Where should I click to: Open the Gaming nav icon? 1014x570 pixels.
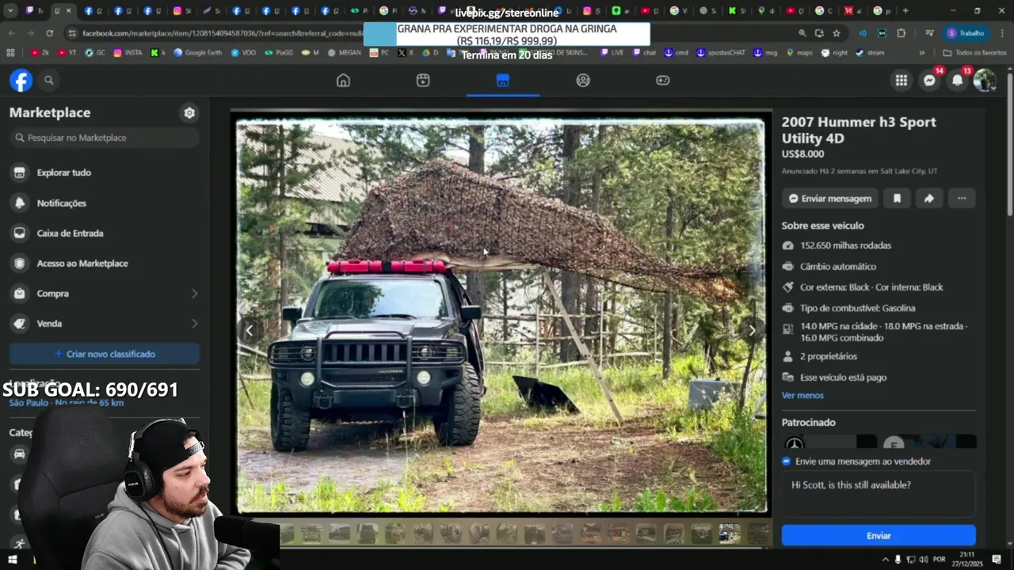[x=663, y=80]
